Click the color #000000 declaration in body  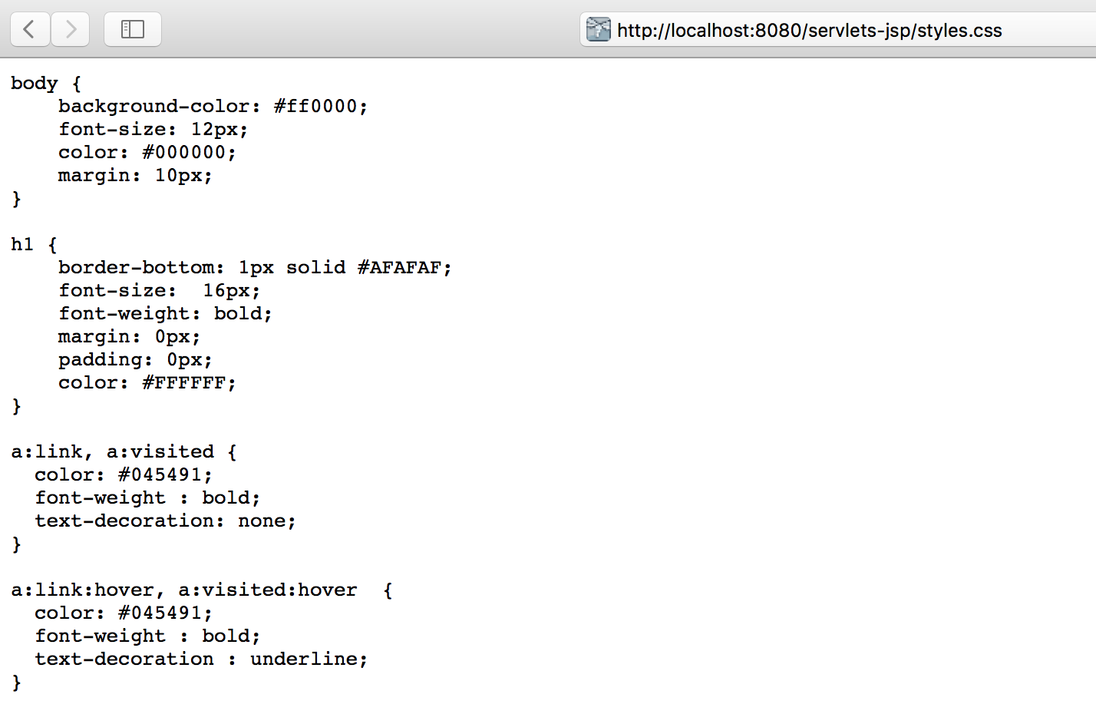(147, 152)
